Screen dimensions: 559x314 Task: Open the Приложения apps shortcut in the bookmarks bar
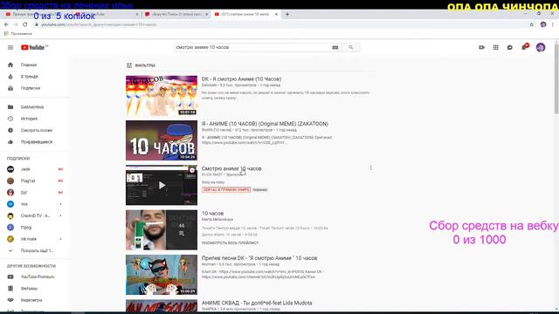point(17,33)
